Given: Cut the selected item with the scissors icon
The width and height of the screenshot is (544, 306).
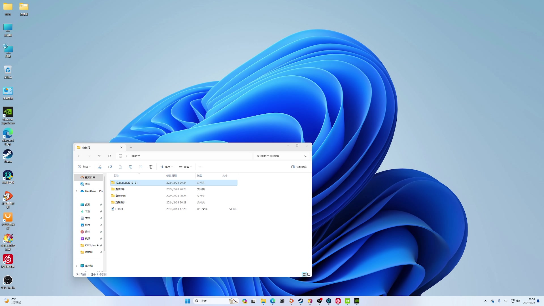Looking at the screenshot, I should pyautogui.click(x=100, y=167).
